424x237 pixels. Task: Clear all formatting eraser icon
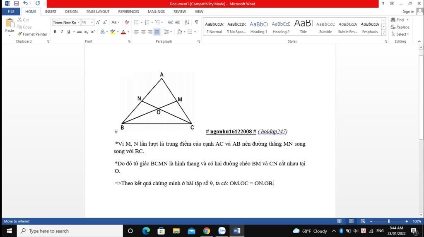pyautogui.click(x=127, y=22)
